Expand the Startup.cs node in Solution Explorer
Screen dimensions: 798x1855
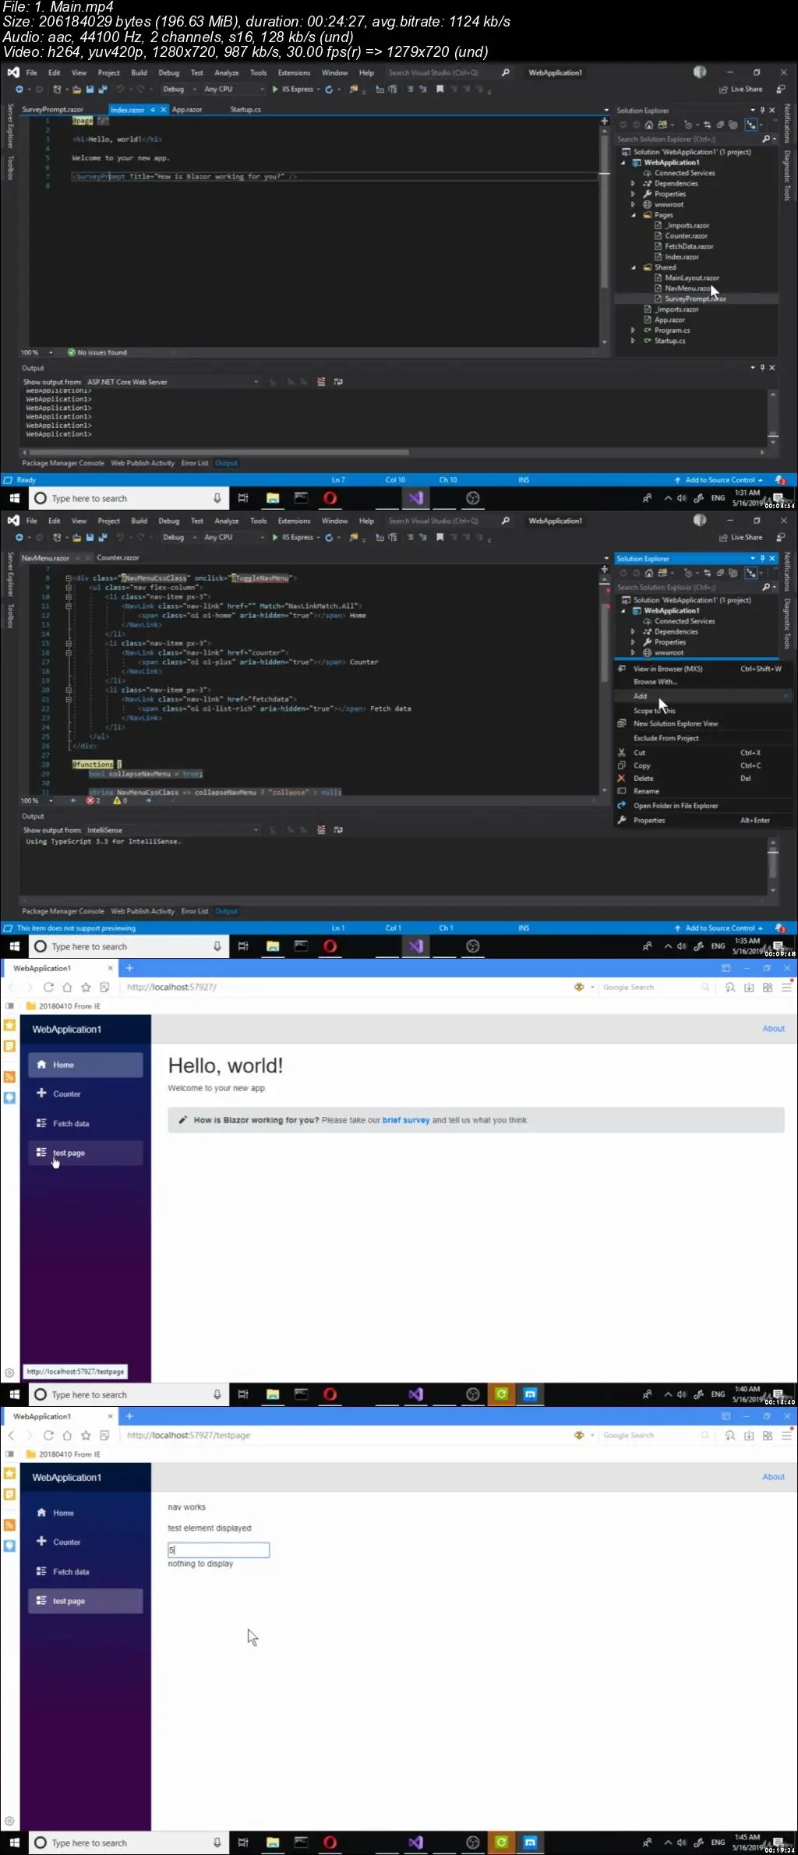point(633,341)
